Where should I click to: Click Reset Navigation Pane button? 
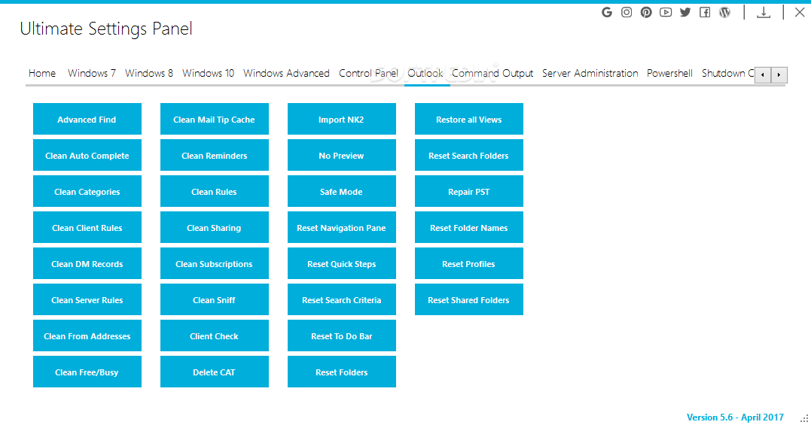(341, 227)
